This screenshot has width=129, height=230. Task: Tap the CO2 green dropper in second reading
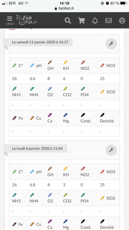tap(65, 195)
